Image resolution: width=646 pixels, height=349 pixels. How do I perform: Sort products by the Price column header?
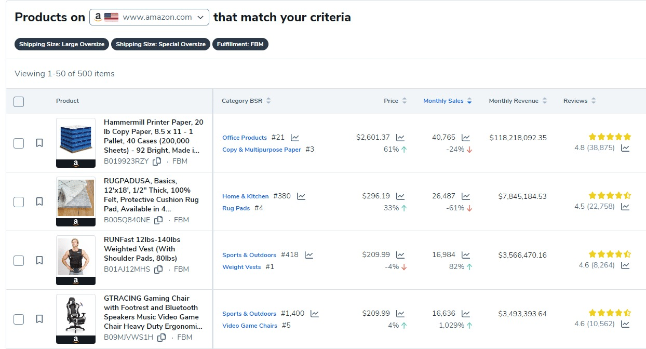pos(395,101)
